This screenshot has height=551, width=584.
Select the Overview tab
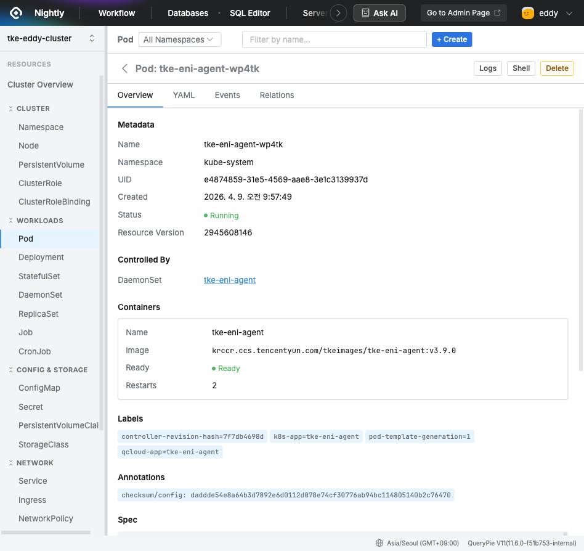[x=135, y=96]
